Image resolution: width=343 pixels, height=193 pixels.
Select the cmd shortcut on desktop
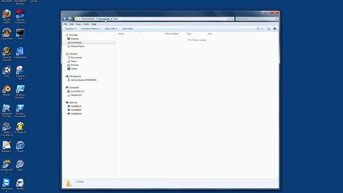[20, 34]
